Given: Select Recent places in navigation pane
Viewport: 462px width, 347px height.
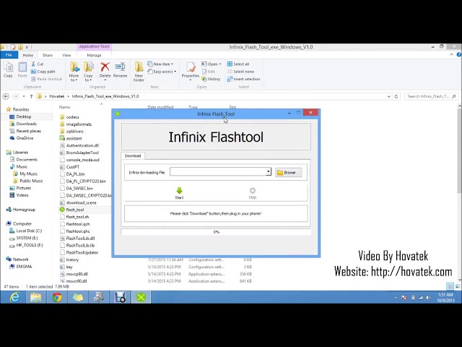Looking at the screenshot, I should click(x=28, y=131).
